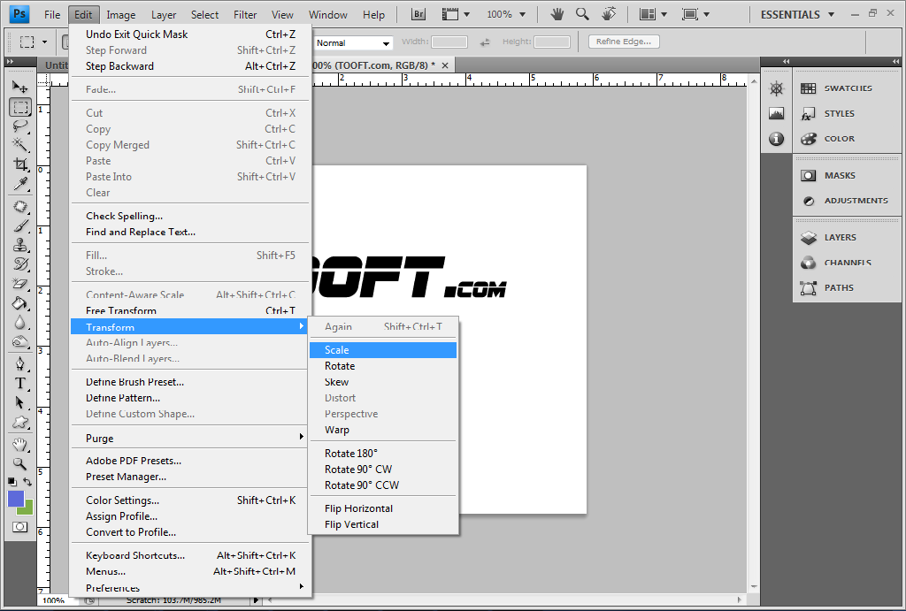
Task: Select the Custom Shape tool
Action: coord(20,422)
